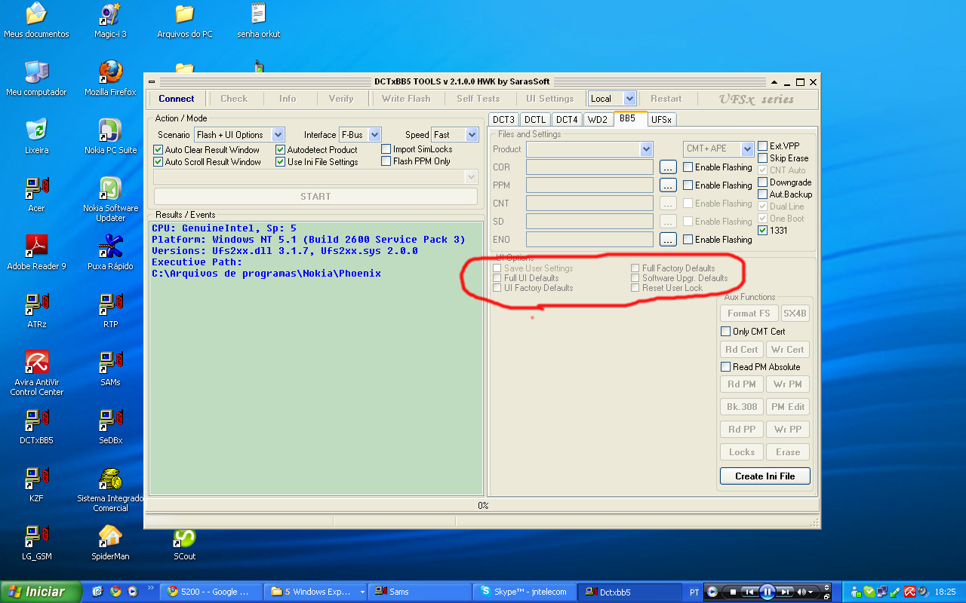Open Sistema Integrado Comercial desktop icon

(x=110, y=489)
